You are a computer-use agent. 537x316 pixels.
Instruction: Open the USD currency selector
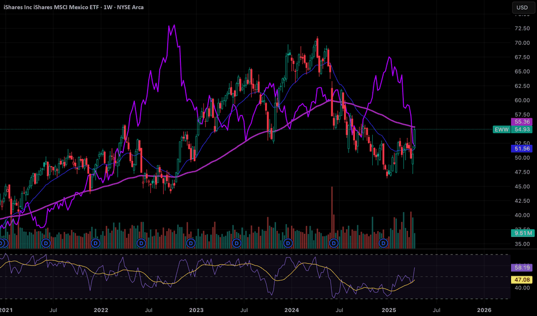tap(522, 7)
